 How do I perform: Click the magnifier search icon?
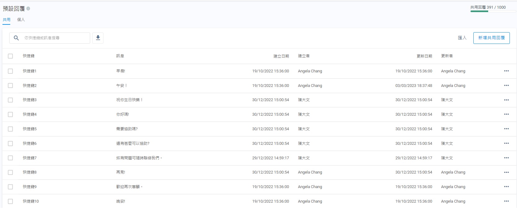[16, 38]
